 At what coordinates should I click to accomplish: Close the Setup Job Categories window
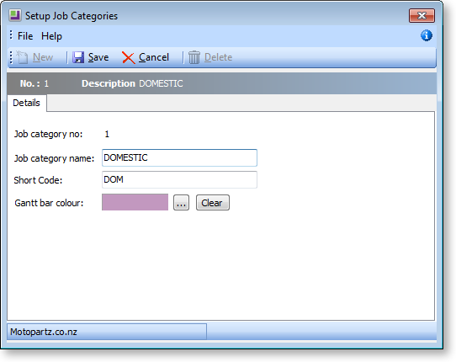tap(422, 15)
